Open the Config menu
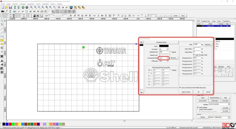 pos(22,4)
